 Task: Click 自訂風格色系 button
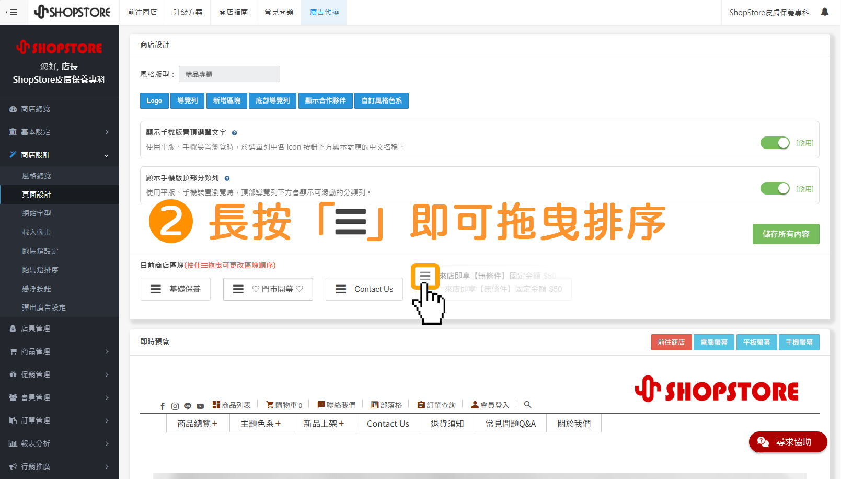tap(382, 100)
